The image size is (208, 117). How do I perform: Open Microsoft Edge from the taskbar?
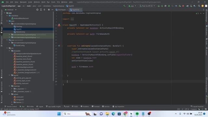[113, 114]
